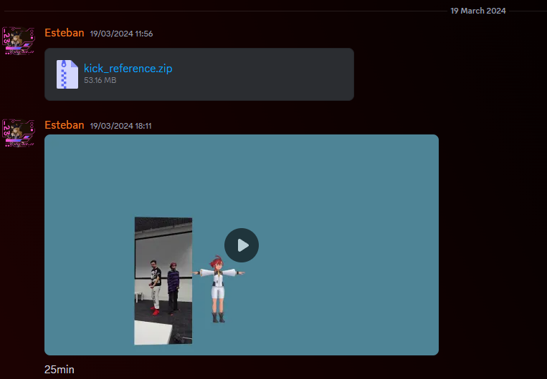Click Esteban's username on the 18:11 message
This screenshot has width=547, height=379.
click(x=65, y=125)
